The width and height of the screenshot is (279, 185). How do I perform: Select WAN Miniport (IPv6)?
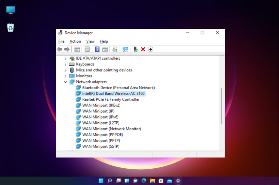(x=100, y=117)
